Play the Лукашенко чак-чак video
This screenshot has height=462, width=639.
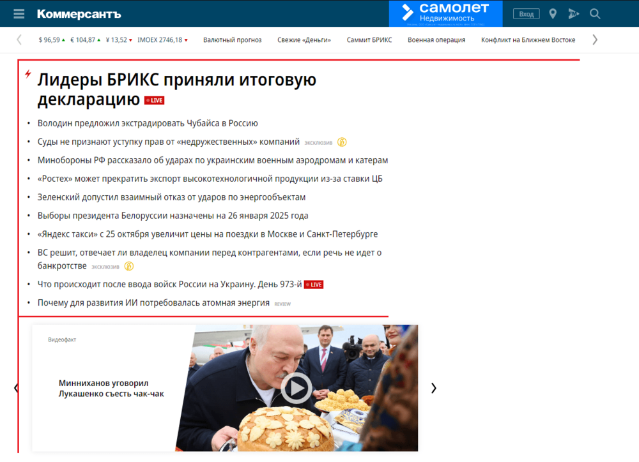click(296, 388)
